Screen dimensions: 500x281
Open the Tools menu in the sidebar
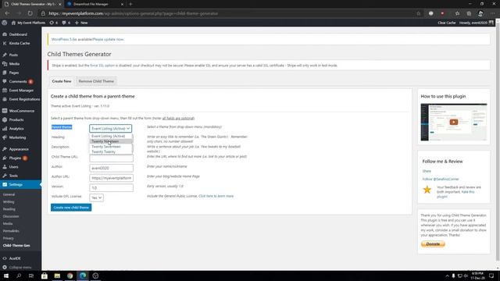pos(13,176)
